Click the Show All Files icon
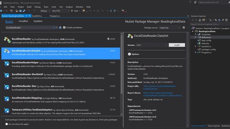This screenshot has width=230, height=129. [x=226, y=20]
